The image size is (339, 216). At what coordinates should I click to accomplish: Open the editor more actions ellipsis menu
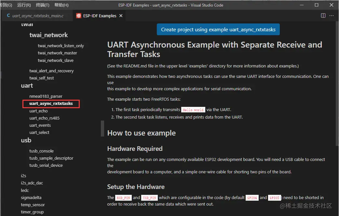332,16
